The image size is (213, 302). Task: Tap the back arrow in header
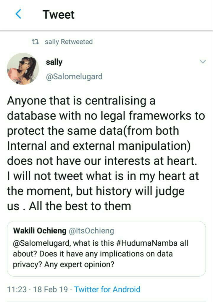pos(18,14)
